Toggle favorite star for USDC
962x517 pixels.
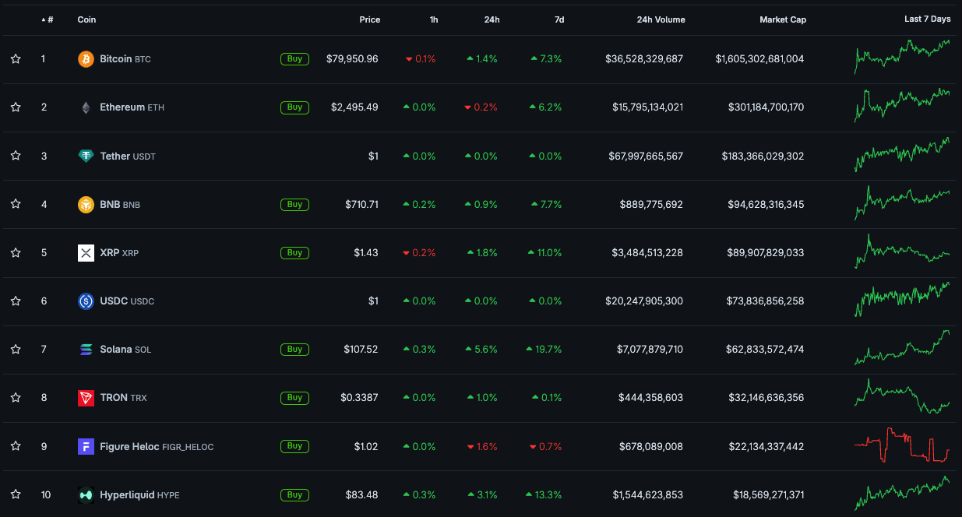(16, 301)
